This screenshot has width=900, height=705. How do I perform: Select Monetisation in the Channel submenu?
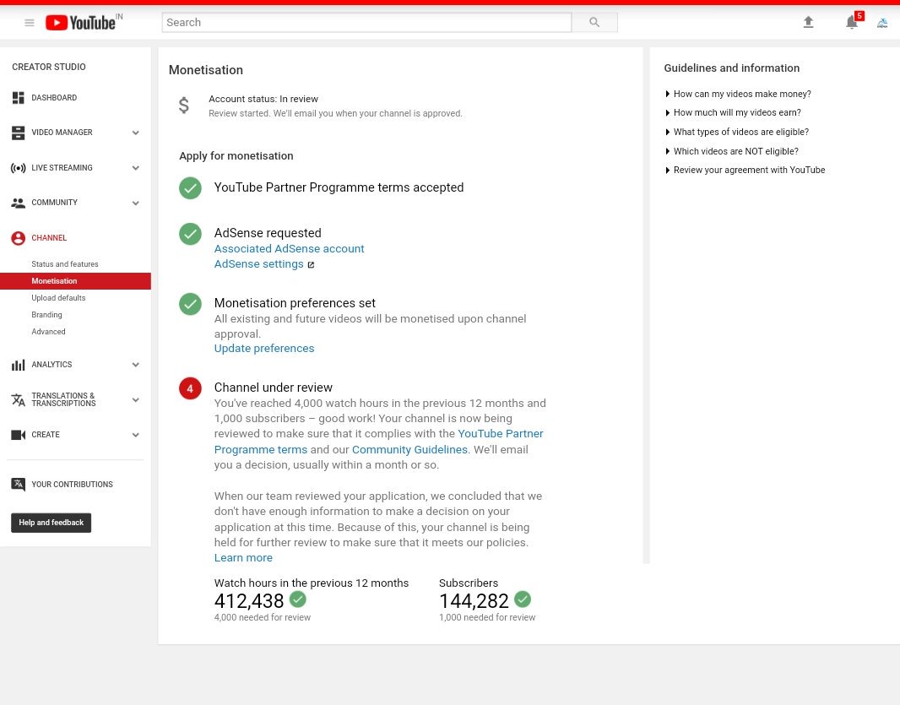click(75, 281)
